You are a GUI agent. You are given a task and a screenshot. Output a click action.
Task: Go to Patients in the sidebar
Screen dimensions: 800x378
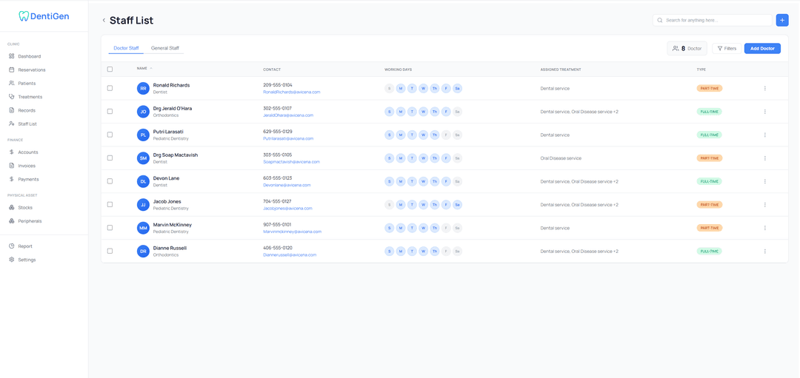pos(22,83)
